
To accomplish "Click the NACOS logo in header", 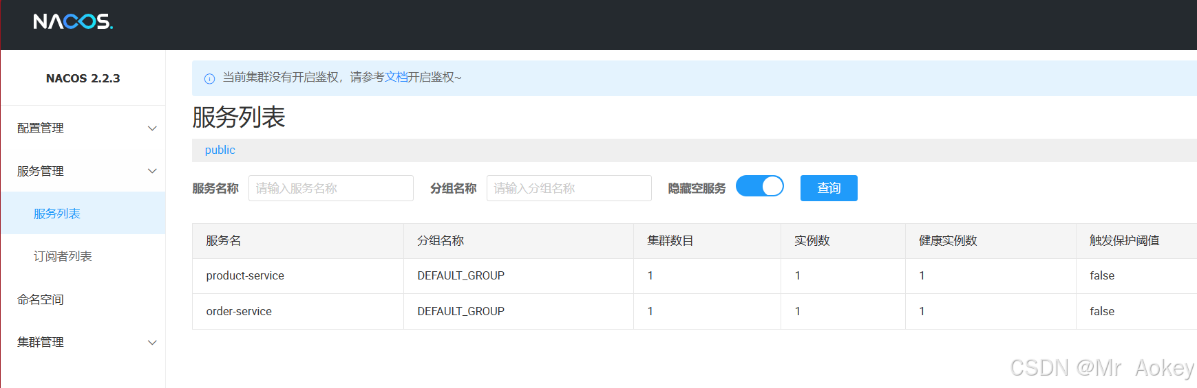I will [73, 22].
